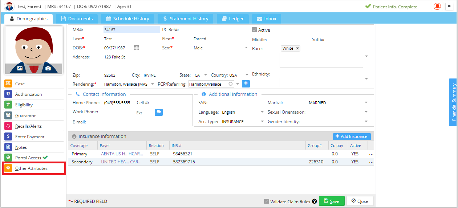Screen dimensions: 458x208
Task: Click the image upload icon on photo
Action: [x=20, y=68]
